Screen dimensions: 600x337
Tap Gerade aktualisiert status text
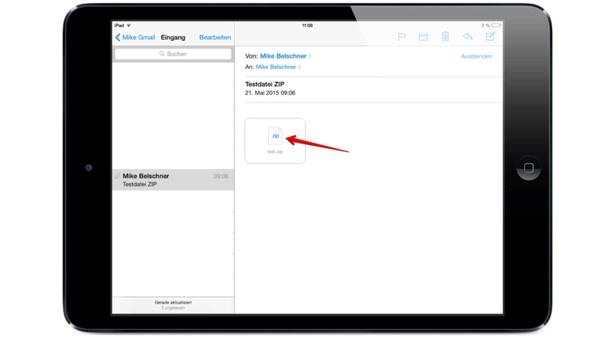tap(173, 302)
